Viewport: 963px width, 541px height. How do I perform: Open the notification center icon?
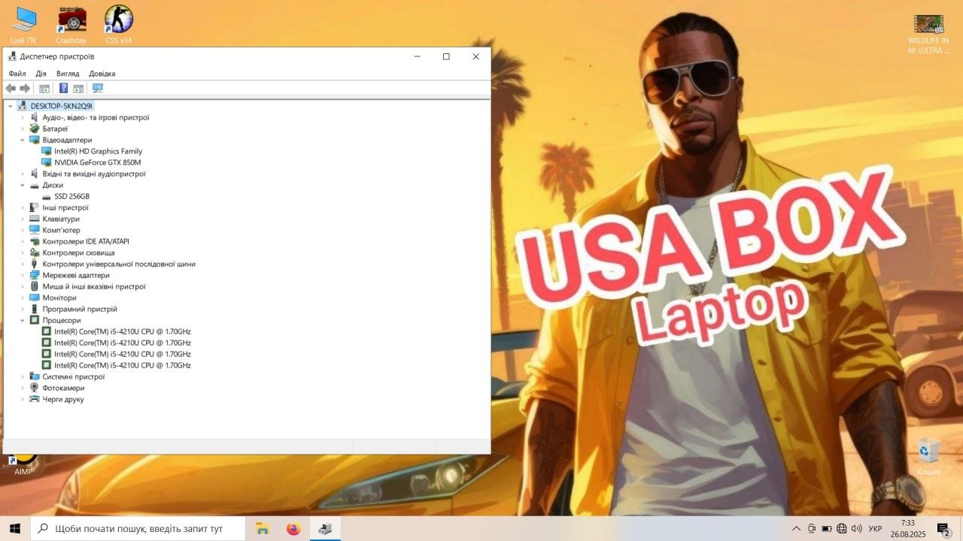click(944, 529)
